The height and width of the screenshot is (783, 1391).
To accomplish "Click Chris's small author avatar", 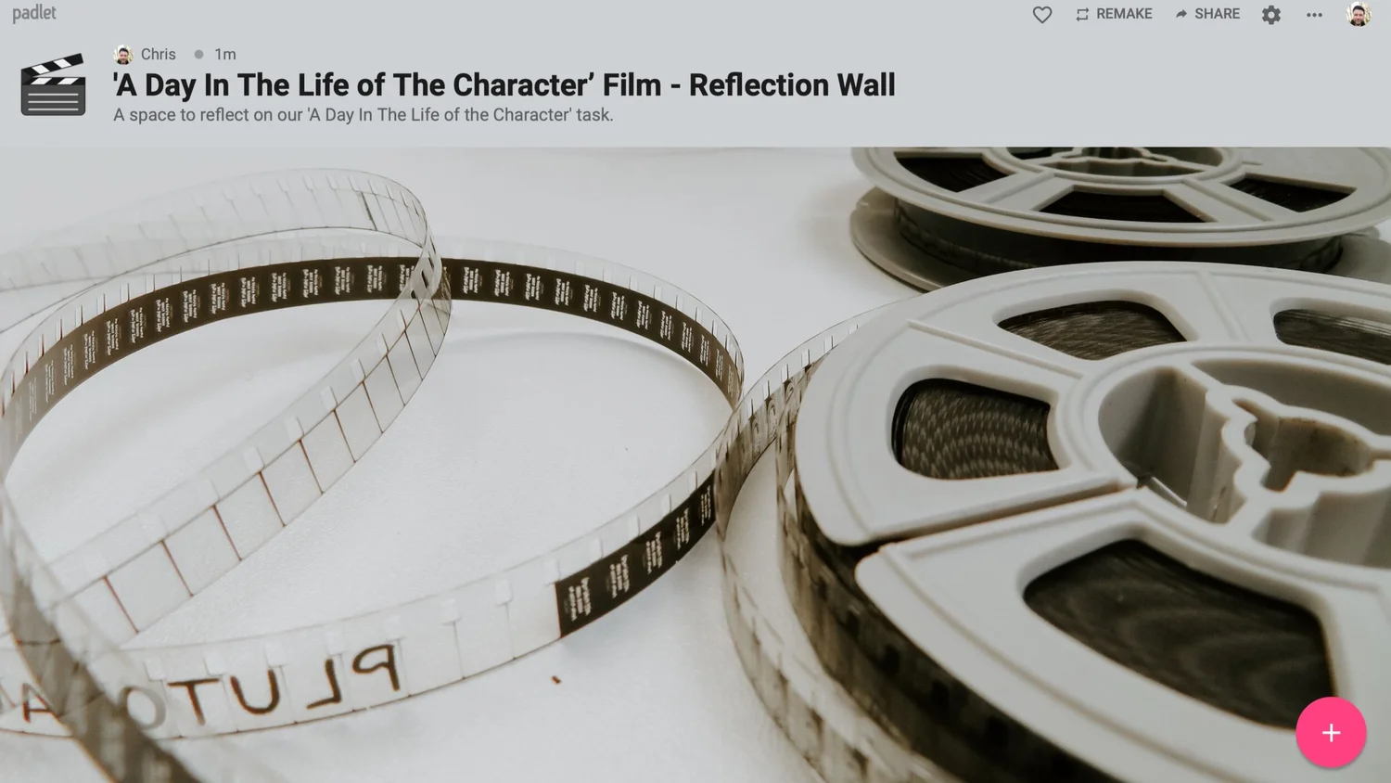I will pos(123,55).
